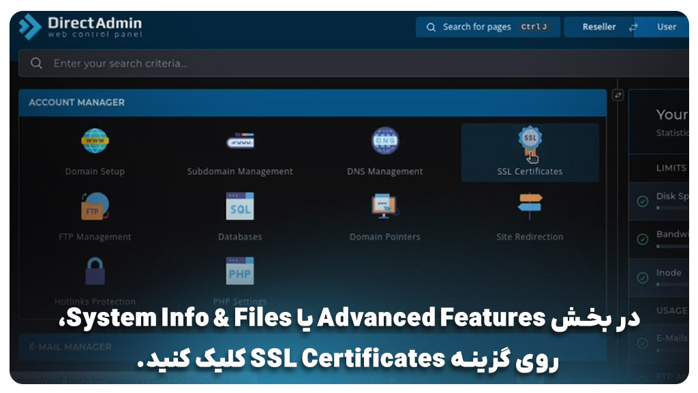Go to FTP Management
The height and width of the screenshot is (393, 698).
tap(95, 206)
